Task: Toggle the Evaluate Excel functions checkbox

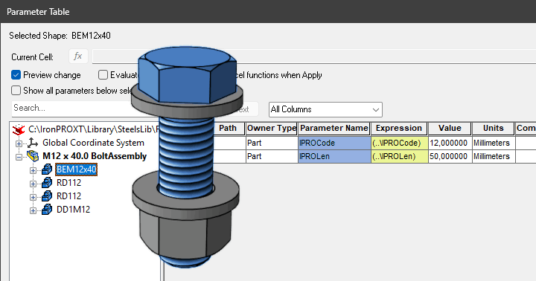Action: [103, 75]
